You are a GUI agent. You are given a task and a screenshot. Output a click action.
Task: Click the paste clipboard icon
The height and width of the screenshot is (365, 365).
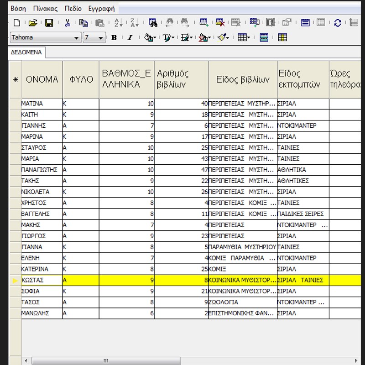99,23
